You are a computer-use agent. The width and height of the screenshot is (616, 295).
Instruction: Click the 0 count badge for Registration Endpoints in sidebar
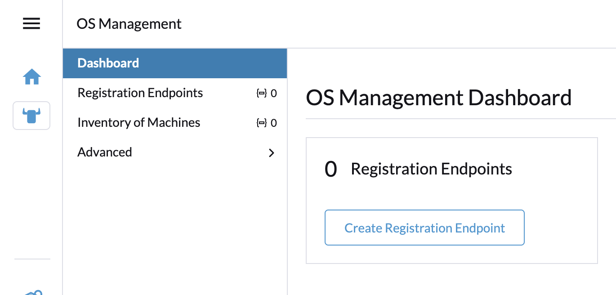[x=274, y=94]
